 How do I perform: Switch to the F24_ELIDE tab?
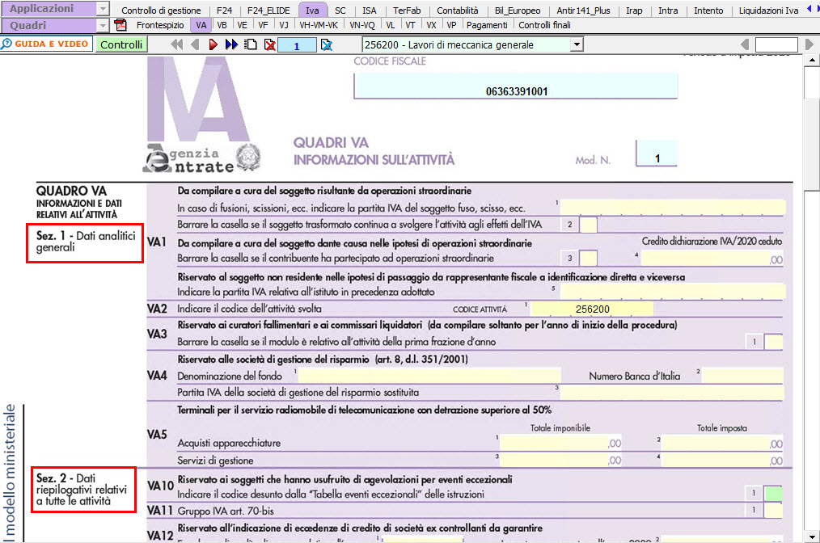click(x=268, y=11)
